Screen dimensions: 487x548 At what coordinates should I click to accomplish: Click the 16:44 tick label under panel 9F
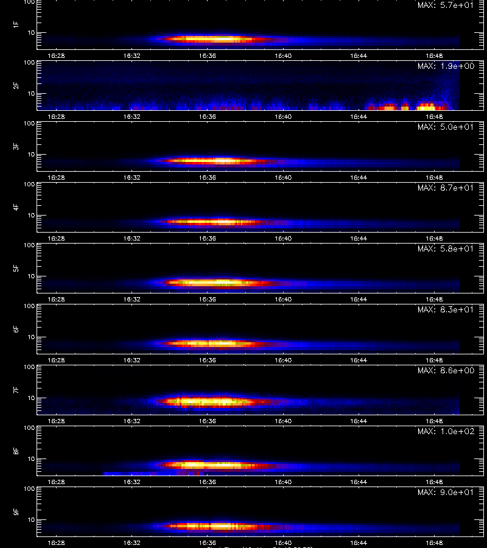click(x=359, y=543)
